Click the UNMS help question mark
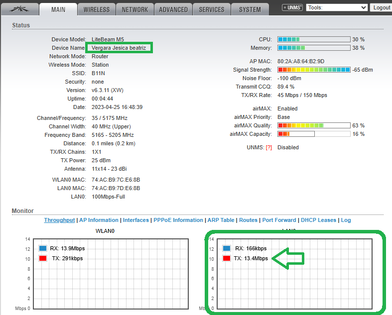This screenshot has width=392, height=315. coord(269,148)
